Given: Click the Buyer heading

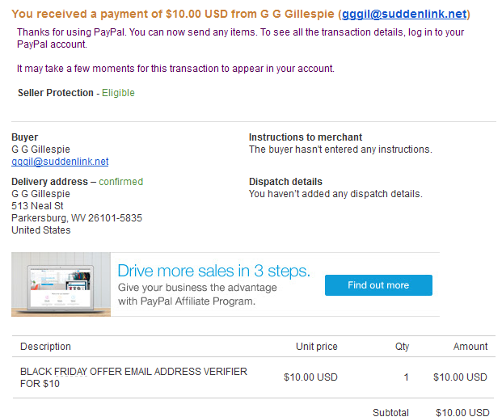Looking at the screenshot, I should 24,137.
